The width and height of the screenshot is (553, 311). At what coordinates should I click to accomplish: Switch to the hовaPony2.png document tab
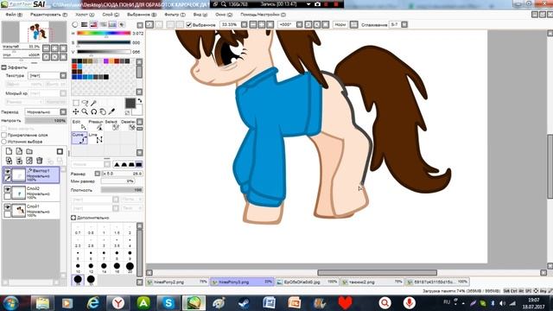click(177, 282)
